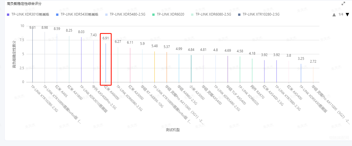Select the bar valued 6.11

pos(130,65)
